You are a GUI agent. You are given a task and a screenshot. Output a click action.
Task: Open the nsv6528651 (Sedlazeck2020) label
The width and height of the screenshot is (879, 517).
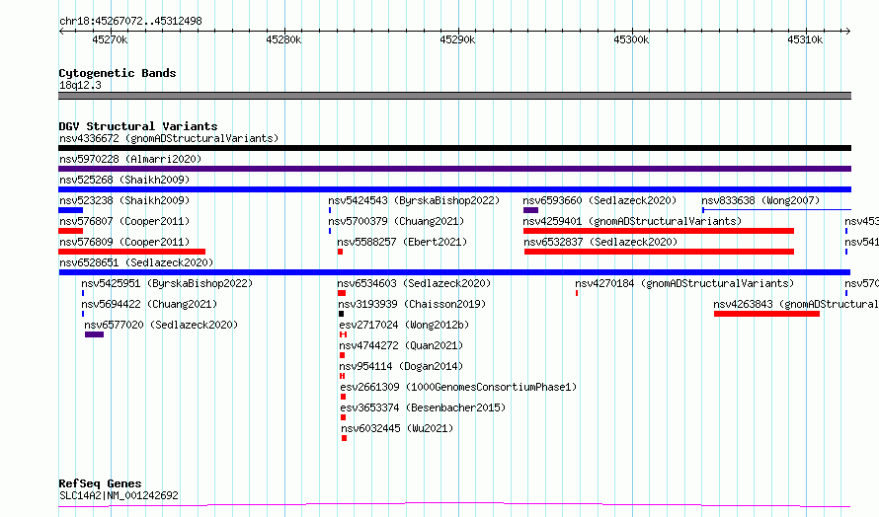136,262
